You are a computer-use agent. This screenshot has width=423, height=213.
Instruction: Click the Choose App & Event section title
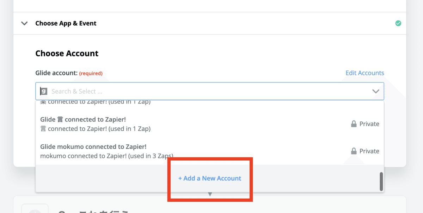[66, 23]
